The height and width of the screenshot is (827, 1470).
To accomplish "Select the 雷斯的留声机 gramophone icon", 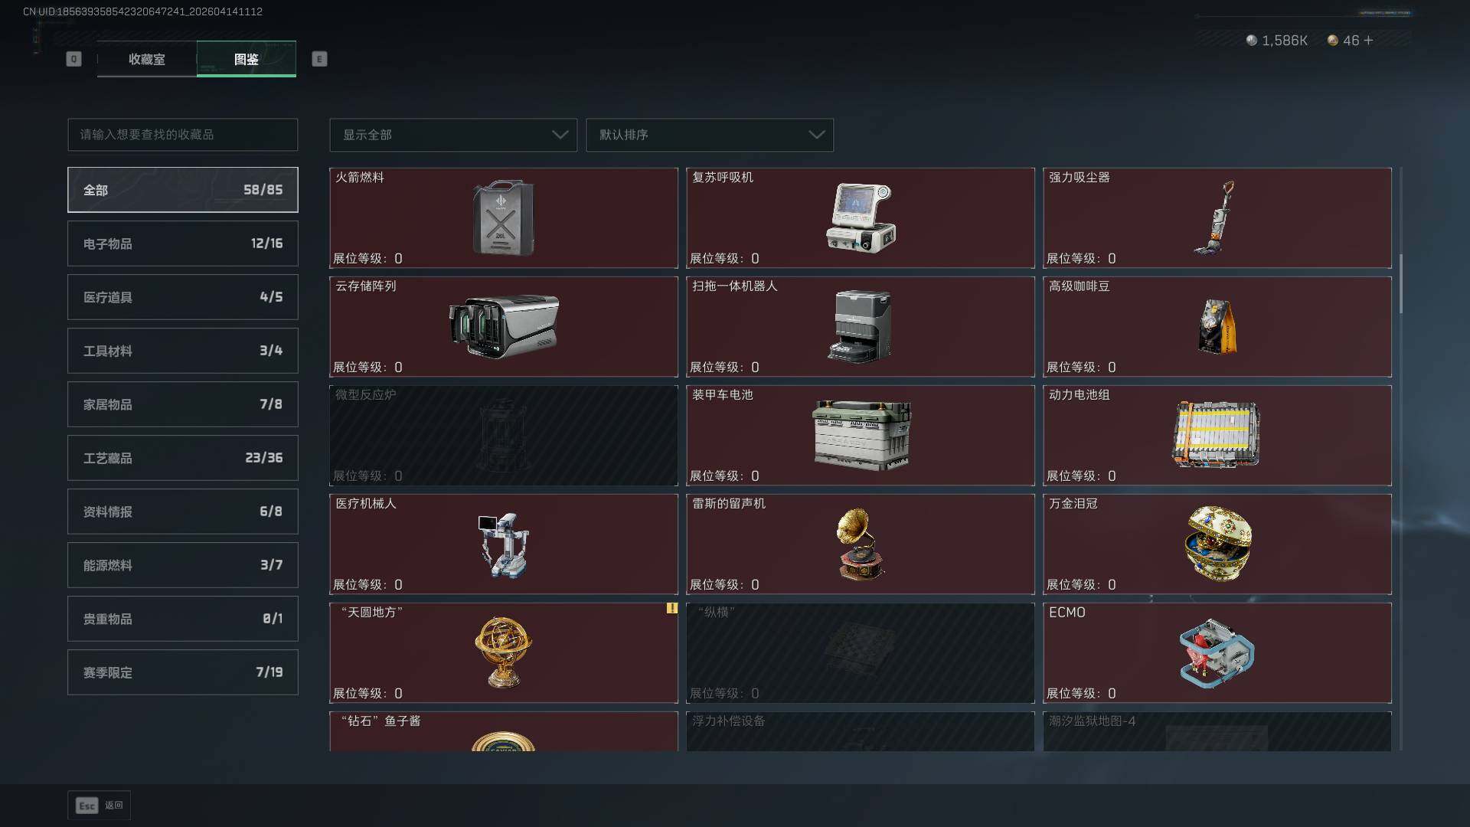I will (x=861, y=544).
